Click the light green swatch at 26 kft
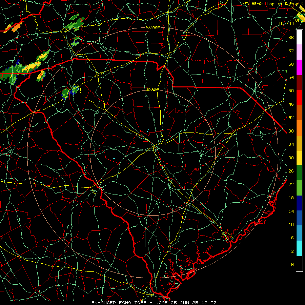The width and height of the screenshot is (305, 305). coord(299,188)
